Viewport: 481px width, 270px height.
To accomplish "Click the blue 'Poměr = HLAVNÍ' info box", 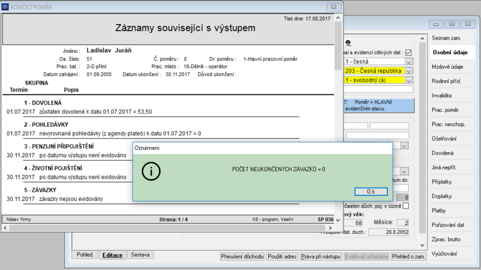I will pyautogui.click(x=379, y=105).
